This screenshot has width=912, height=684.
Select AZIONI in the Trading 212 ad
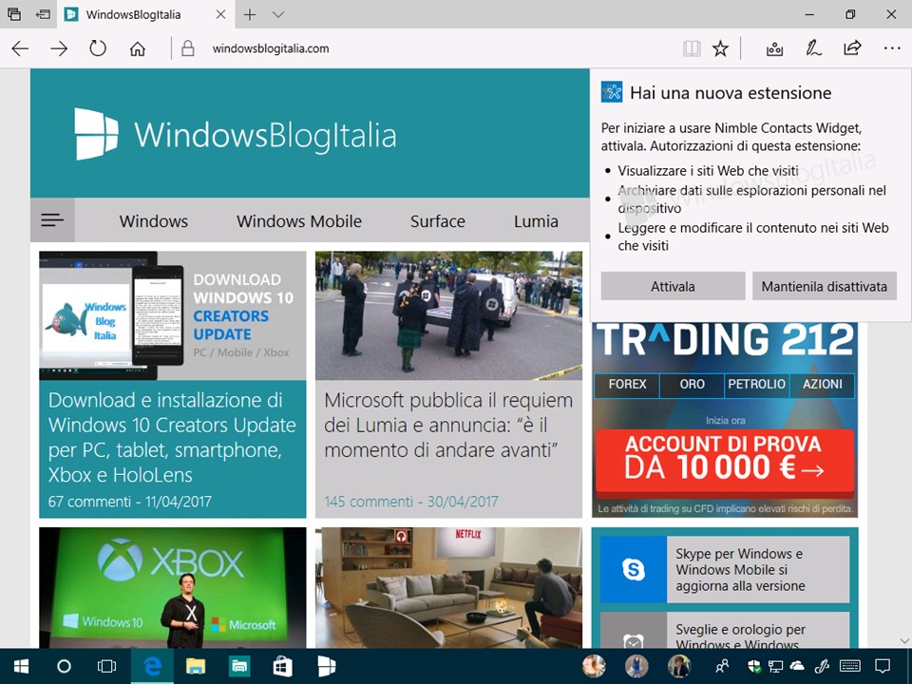[x=823, y=385]
